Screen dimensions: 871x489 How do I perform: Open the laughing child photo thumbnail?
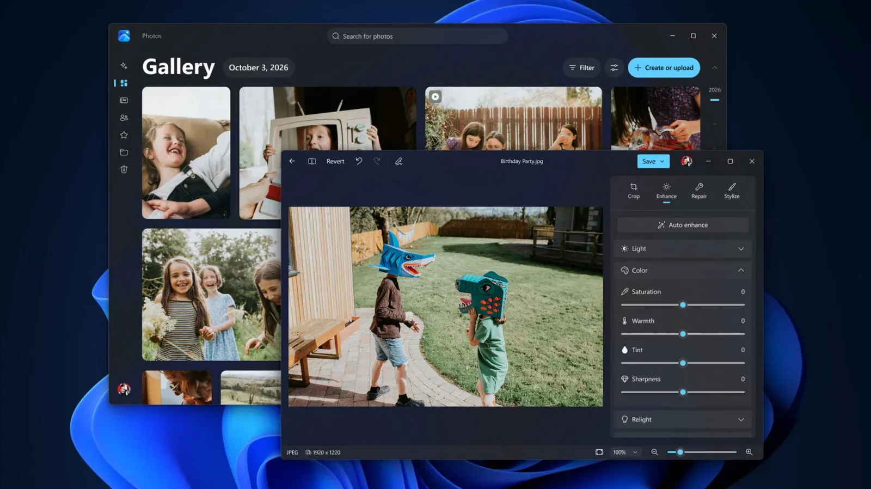click(x=186, y=152)
